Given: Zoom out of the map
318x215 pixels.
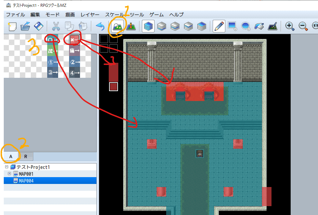Looking at the screenshot, I should click(x=303, y=26).
